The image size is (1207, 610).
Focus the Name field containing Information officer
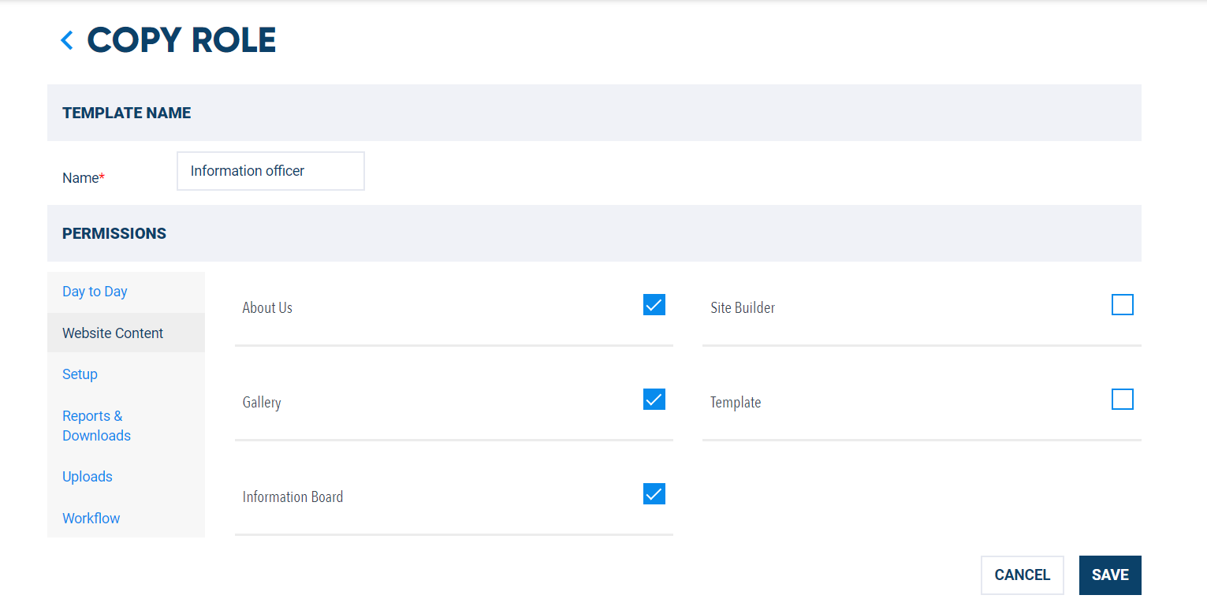coord(270,171)
